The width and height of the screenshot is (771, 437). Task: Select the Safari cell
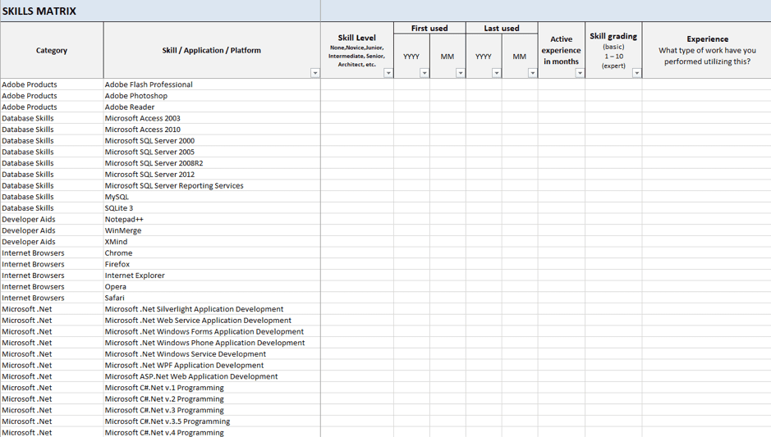point(212,298)
